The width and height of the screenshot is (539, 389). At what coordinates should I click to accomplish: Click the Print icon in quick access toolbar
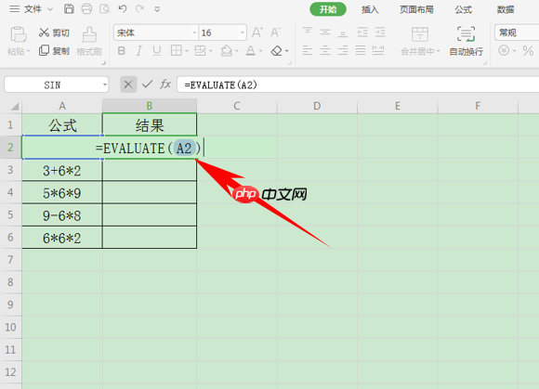[86, 9]
